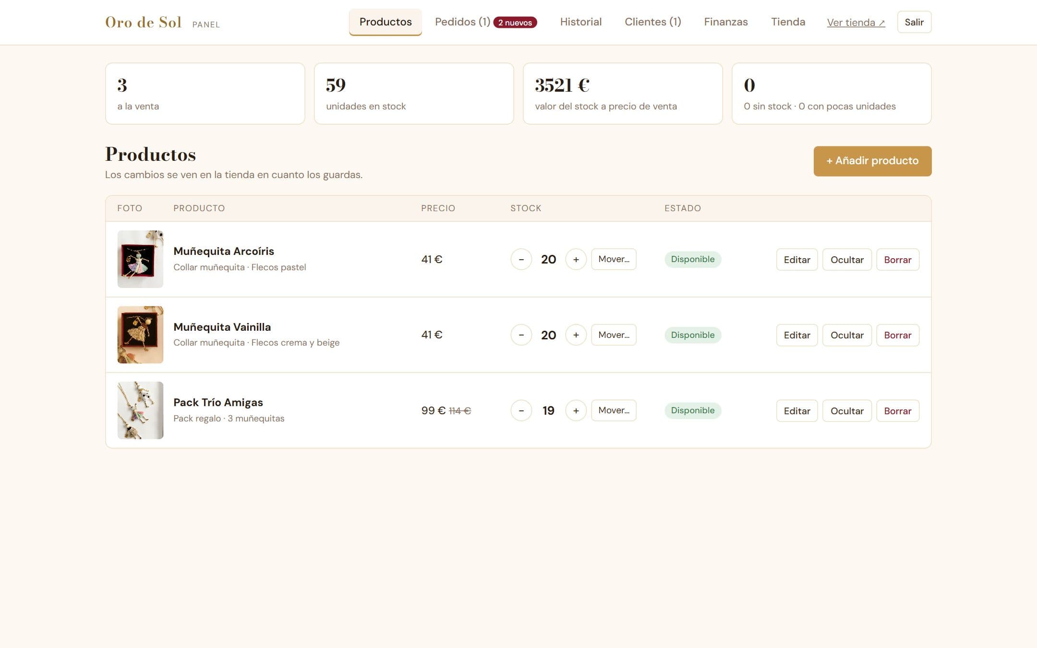
Task: Increase stock for Muñequita Arcoíris
Action: (576, 259)
